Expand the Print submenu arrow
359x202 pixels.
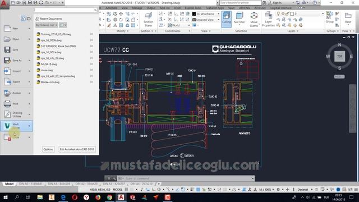point(29,104)
